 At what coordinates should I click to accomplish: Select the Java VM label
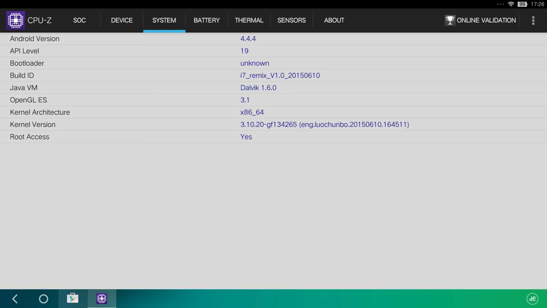point(24,88)
